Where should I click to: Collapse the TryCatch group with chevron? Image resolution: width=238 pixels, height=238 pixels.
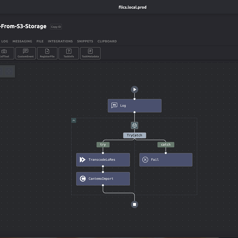click(74, 120)
